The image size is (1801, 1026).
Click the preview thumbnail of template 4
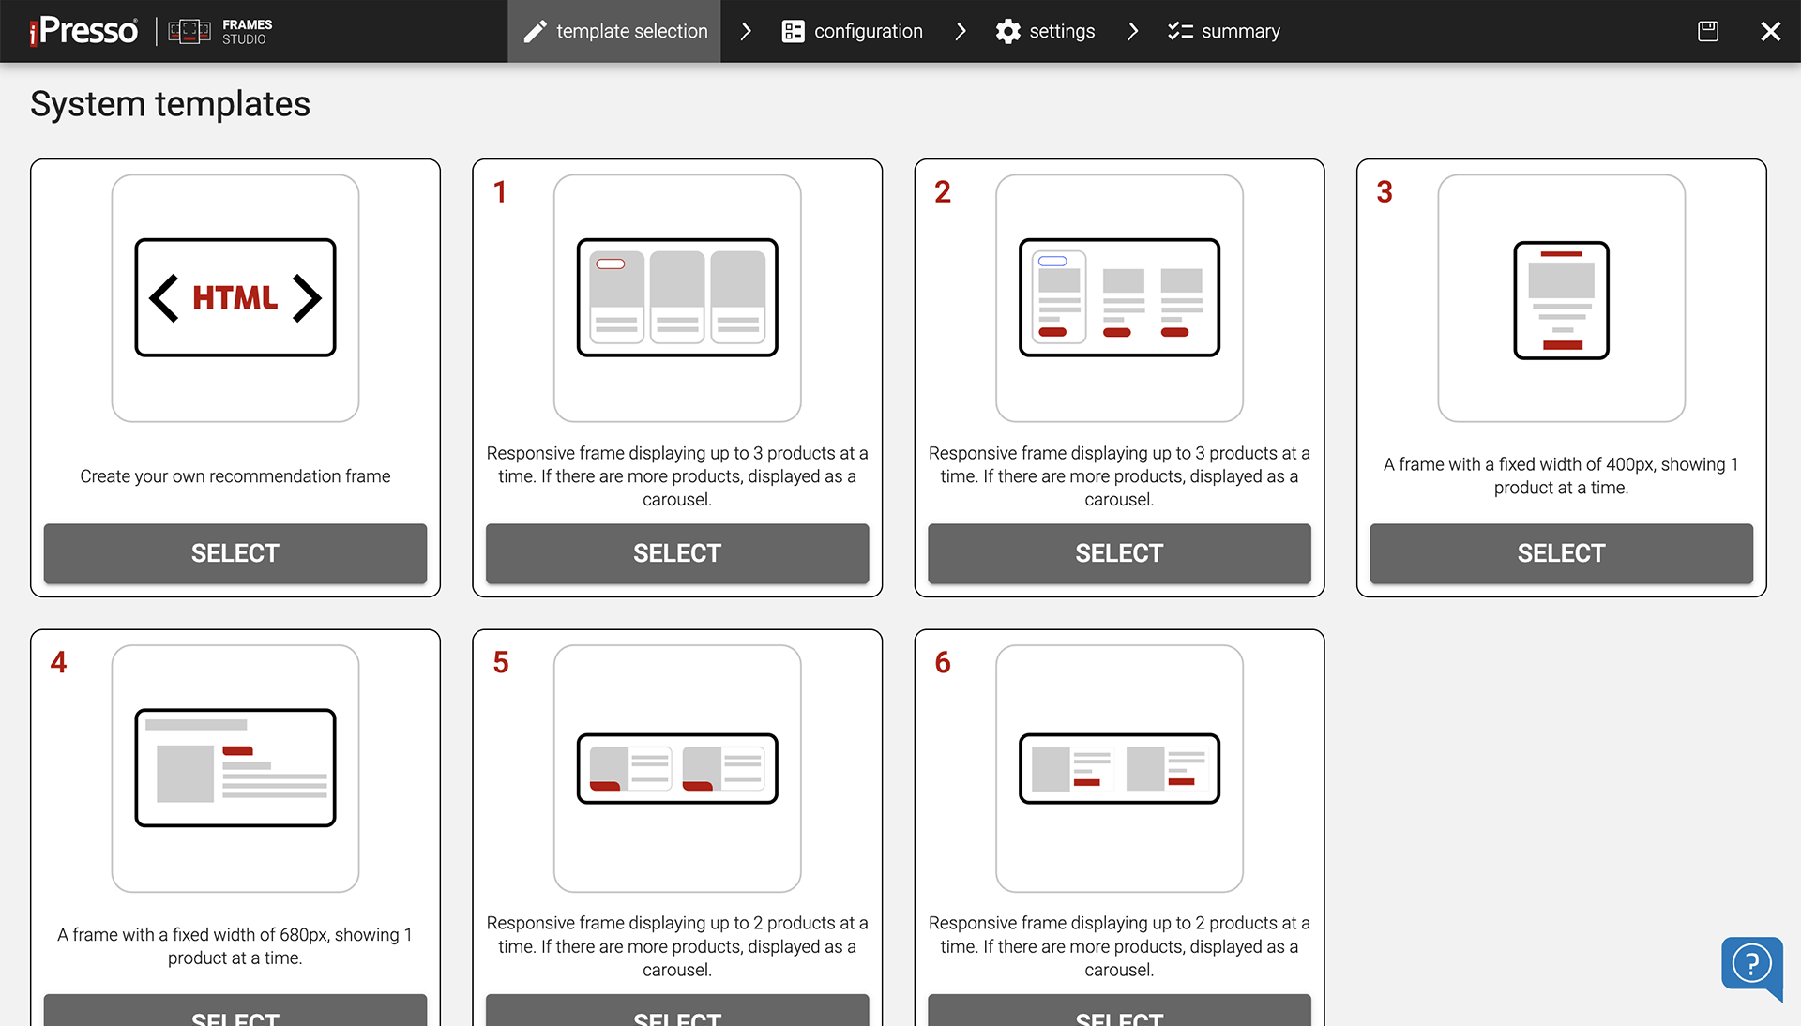pos(235,768)
